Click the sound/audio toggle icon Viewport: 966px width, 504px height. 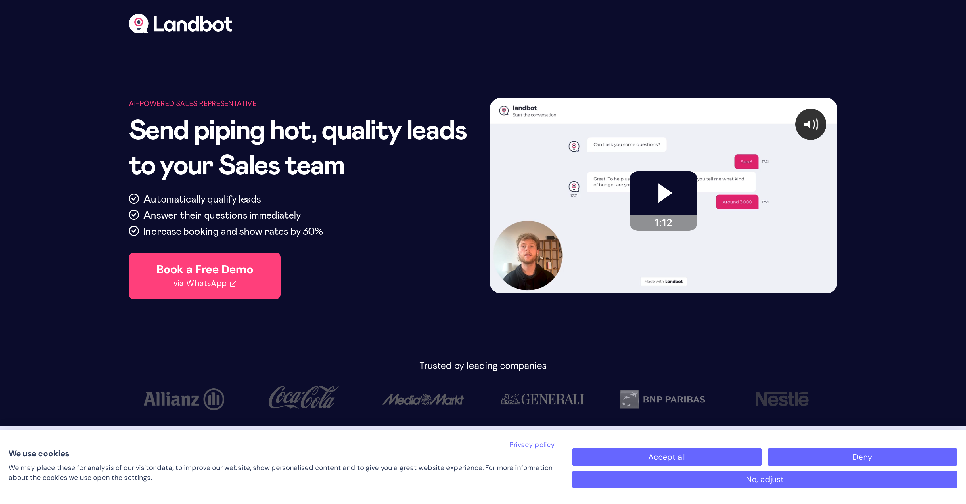tap(811, 124)
